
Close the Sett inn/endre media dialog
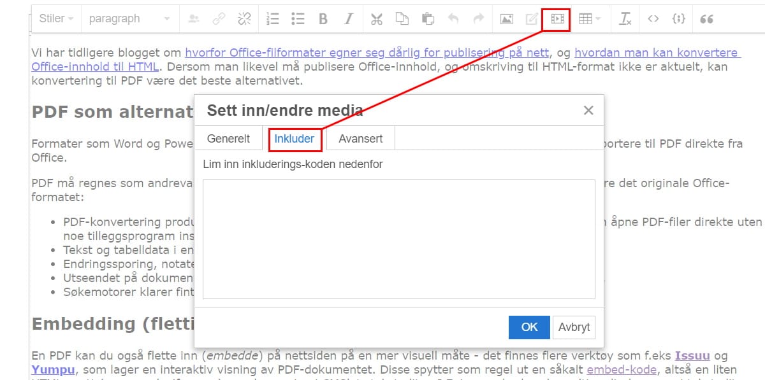pos(588,111)
